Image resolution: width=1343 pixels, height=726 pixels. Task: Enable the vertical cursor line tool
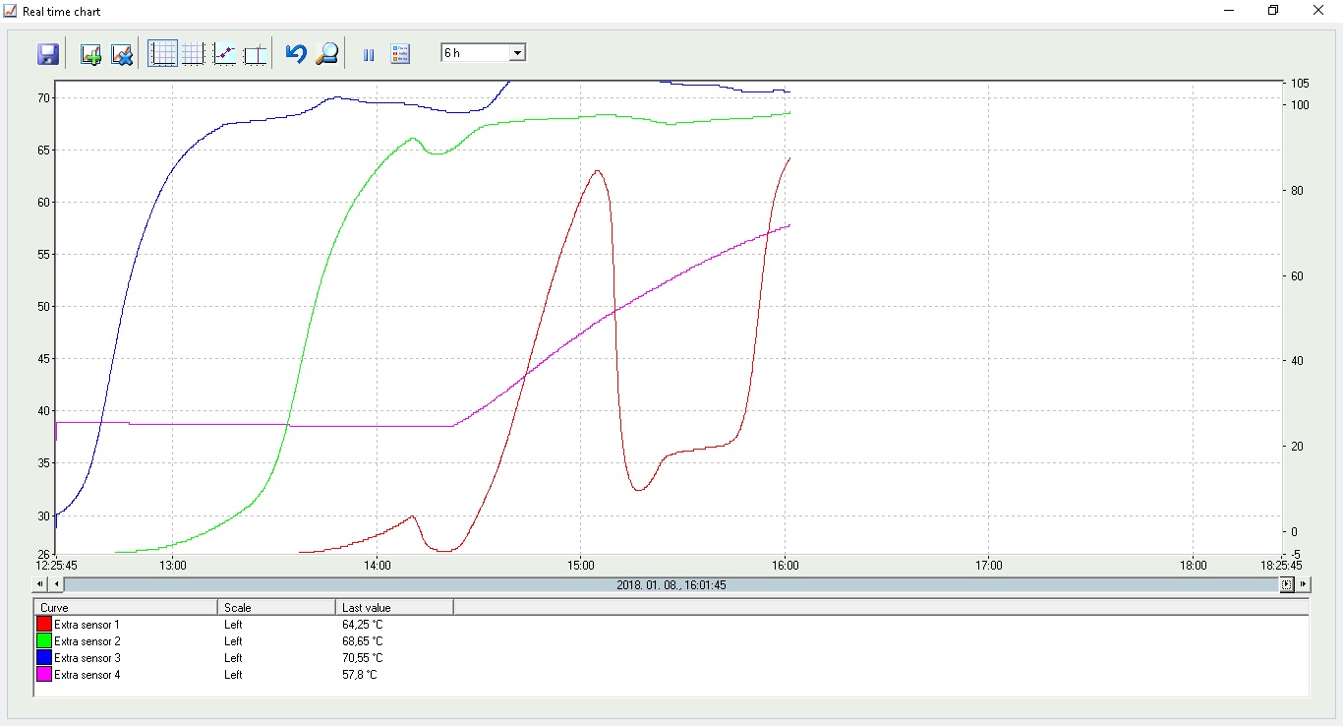click(x=255, y=54)
